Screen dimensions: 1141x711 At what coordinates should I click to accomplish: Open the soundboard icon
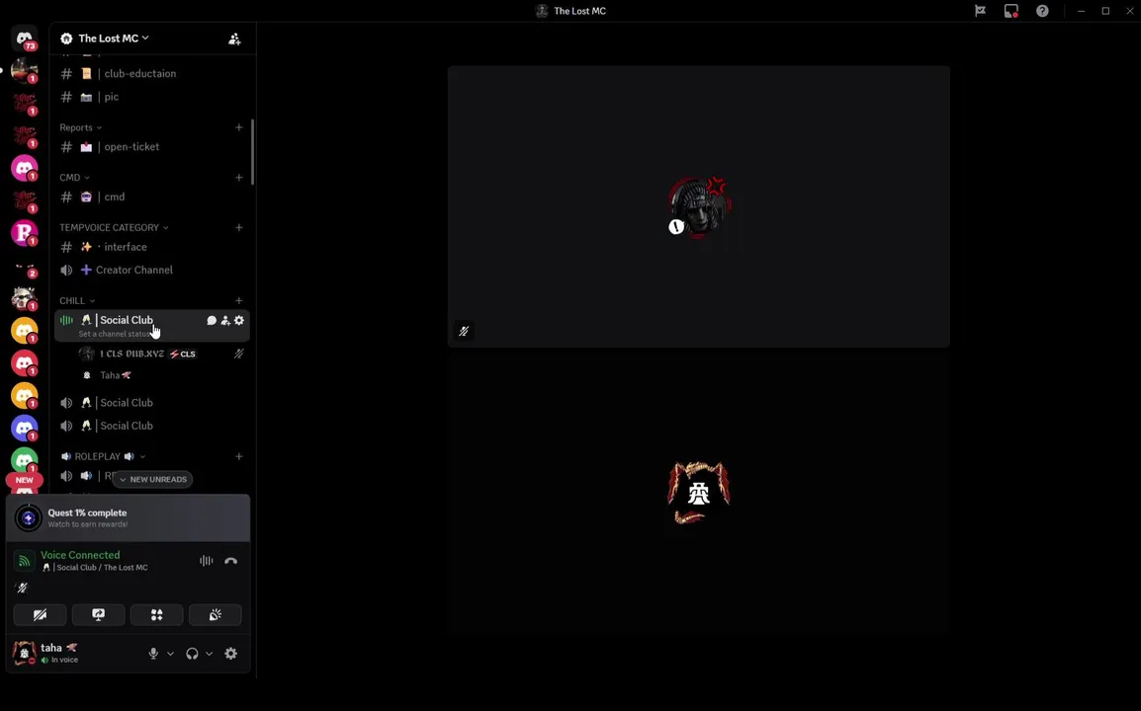pos(215,615)
